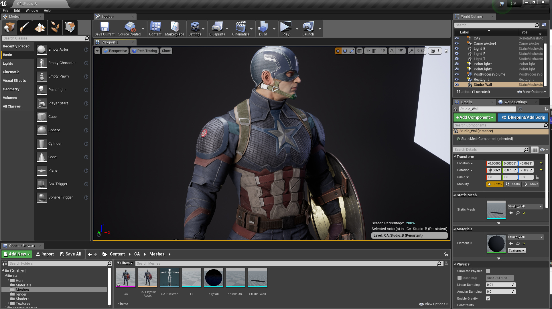Open the Details property matrix grid icon

click(535, 150)
